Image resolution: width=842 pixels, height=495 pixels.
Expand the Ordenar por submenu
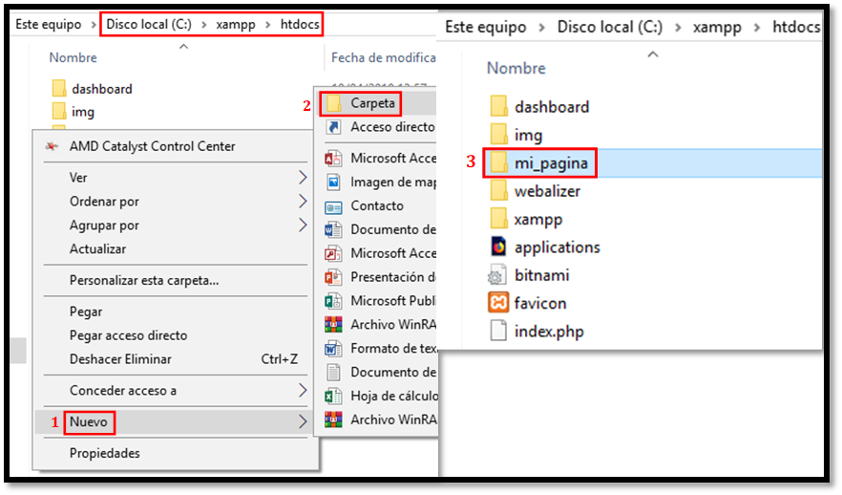104,202
